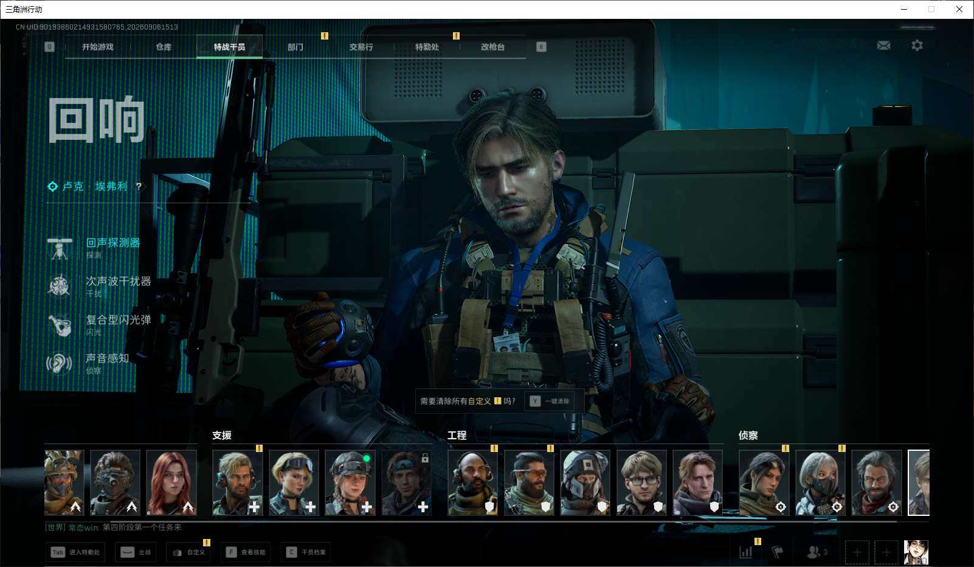Screen dimensions: 974x567
Task: Click the 进入特勤处 button
Action: [x=75, y=552]
